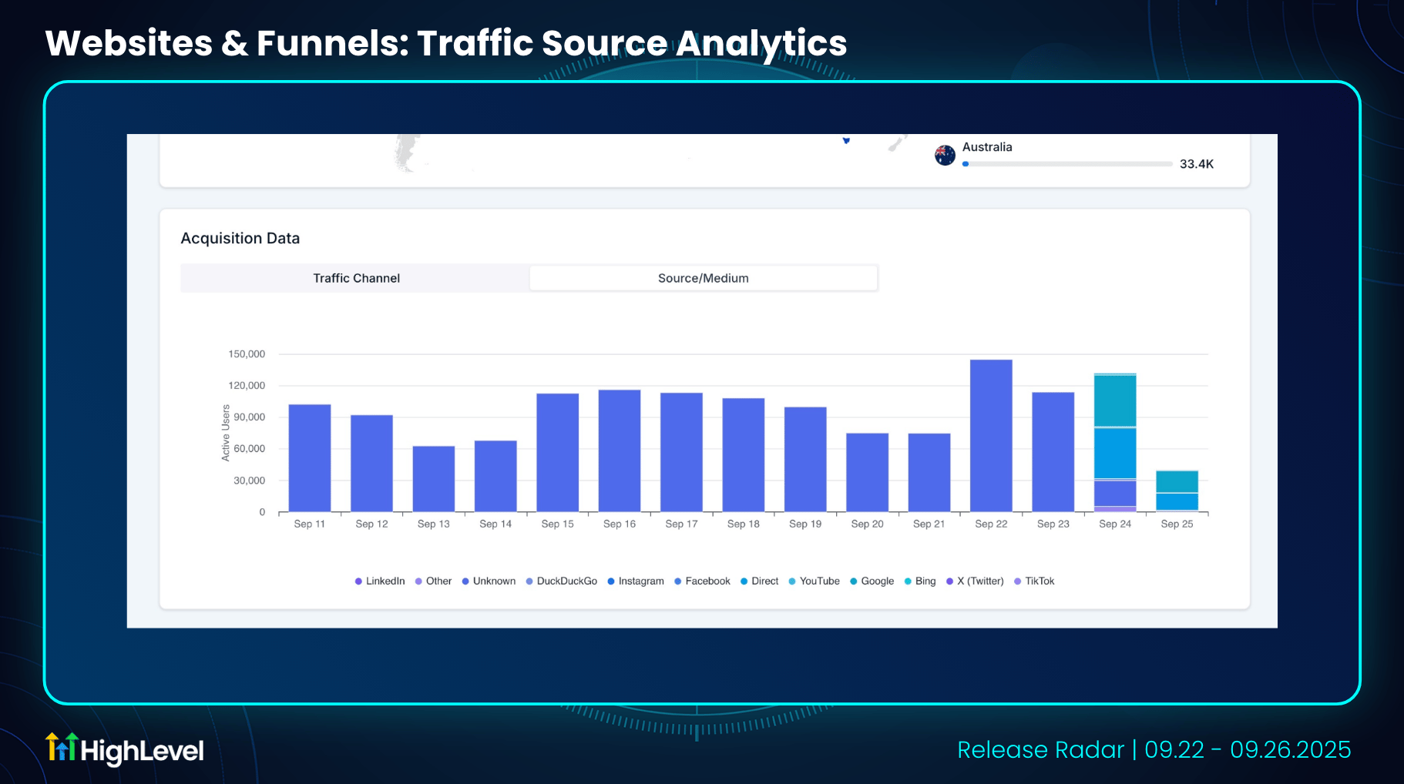Viewport: 1404px width, 784px height.
Task: Click the Australia progress bar
Action: click(x=1067, y=164)
